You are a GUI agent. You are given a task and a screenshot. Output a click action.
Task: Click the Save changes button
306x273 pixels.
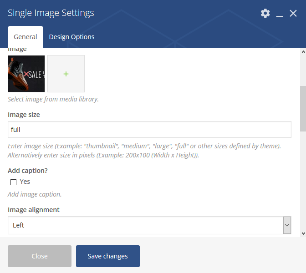(x=108, y=256)
